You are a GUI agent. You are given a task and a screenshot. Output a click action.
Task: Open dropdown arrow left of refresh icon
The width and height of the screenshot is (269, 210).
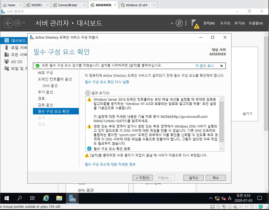point(172,23)
